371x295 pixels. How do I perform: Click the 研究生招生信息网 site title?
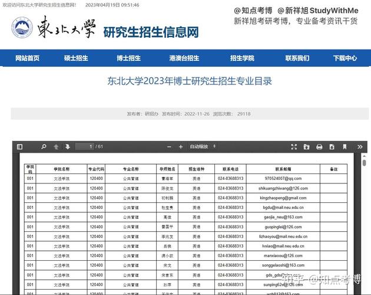click(x=151, y=32)
